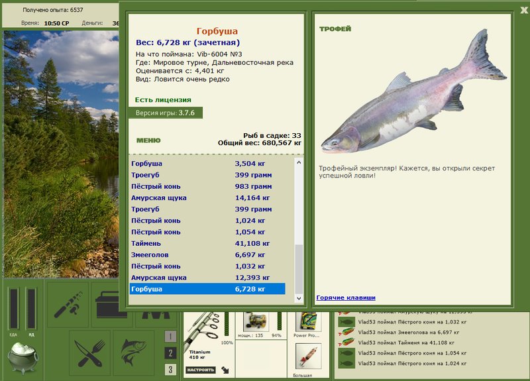Select Амурская щука 14,164 кг entry
Screen dimensions: 530x381
click(207, 197)
